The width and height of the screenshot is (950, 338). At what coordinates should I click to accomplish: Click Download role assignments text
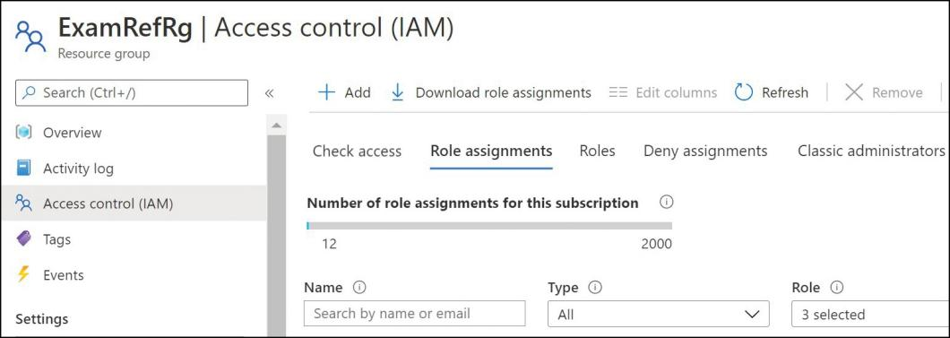tap(503, 92)
